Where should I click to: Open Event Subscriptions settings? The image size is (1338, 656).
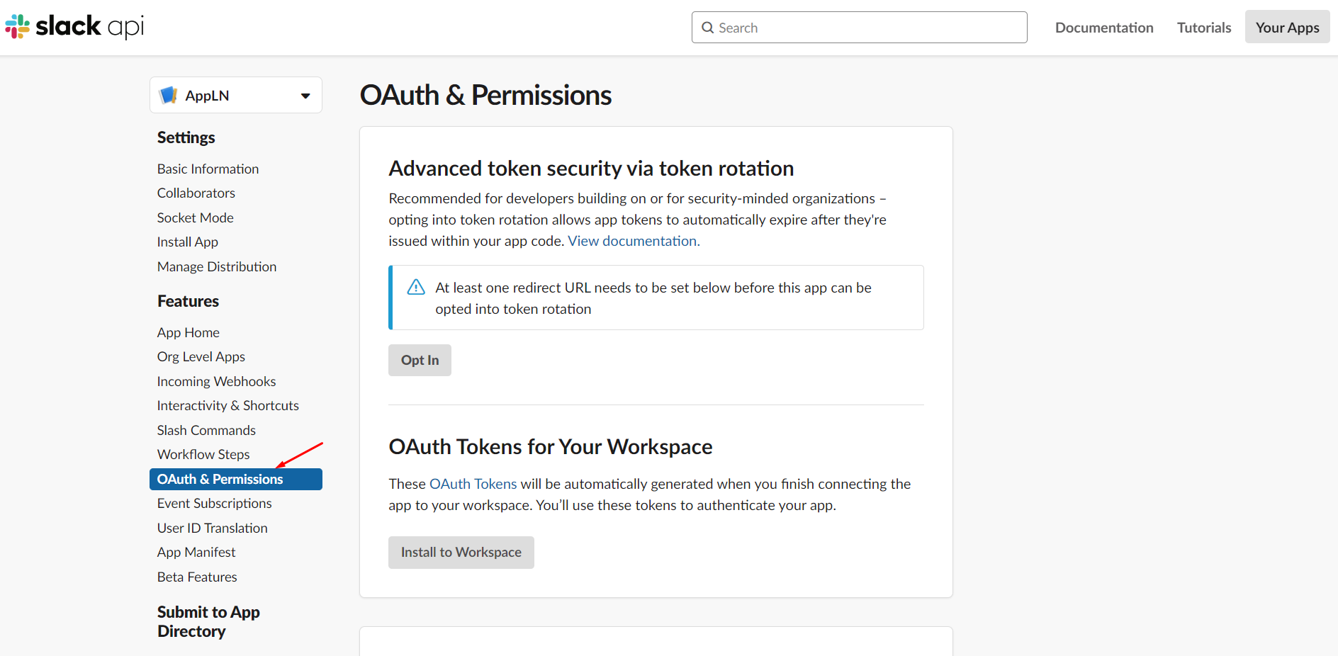point(214,503)
